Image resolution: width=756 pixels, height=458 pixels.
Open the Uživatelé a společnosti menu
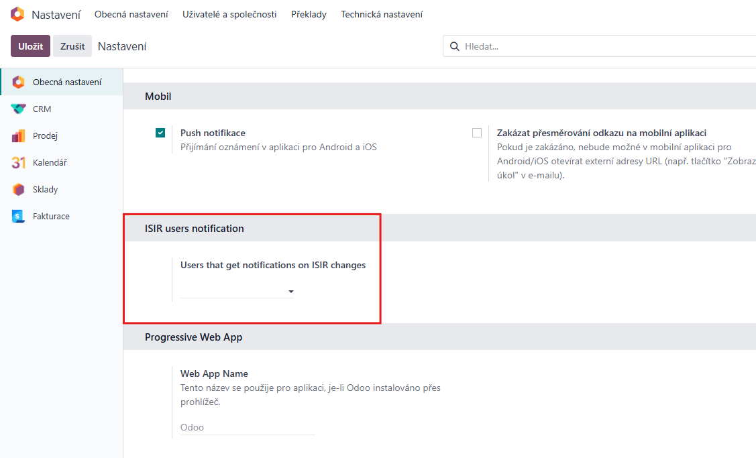(x=229, y=14)
